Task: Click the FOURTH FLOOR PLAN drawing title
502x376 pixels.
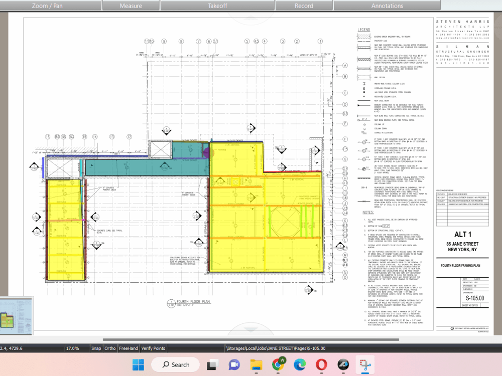Action: (193, 301)
